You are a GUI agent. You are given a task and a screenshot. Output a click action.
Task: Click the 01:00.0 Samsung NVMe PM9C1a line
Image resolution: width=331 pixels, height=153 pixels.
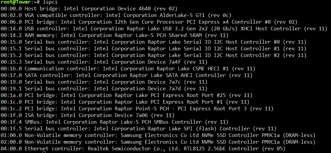point(158,135)
